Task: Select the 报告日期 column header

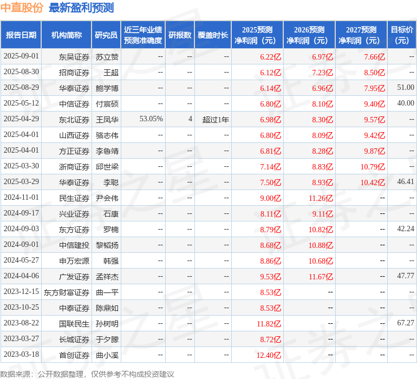Action: pyautogui.click(x=21, y=35)
